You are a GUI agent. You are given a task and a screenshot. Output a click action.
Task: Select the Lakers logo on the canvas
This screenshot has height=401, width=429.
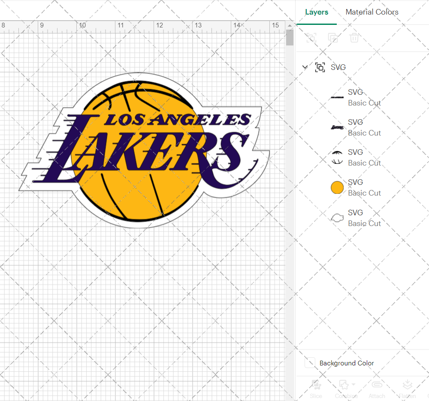(x=144, y=150)
